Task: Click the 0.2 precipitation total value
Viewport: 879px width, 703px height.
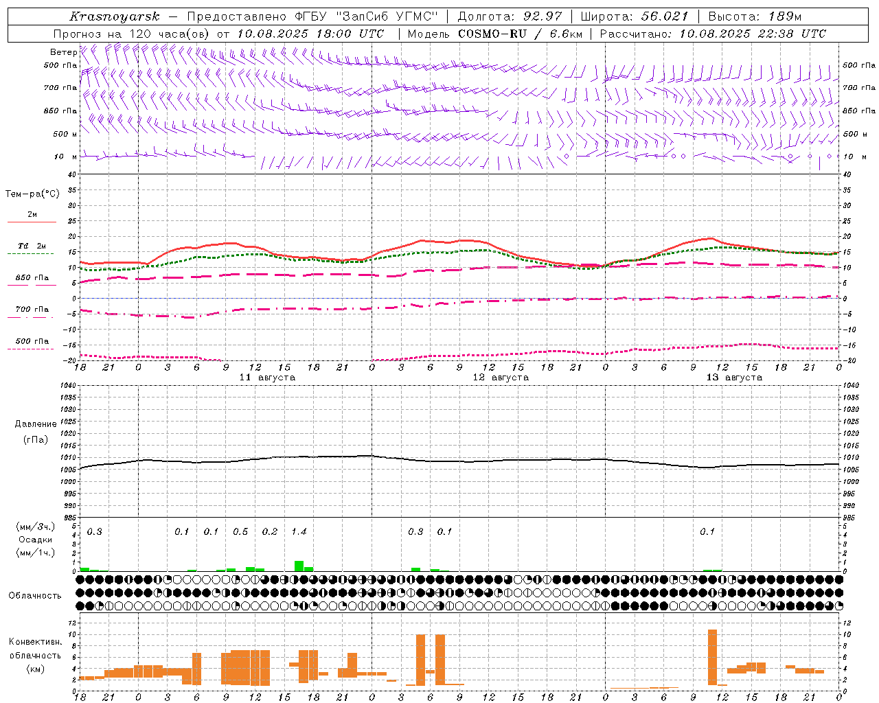Action: tap(270, 532)
